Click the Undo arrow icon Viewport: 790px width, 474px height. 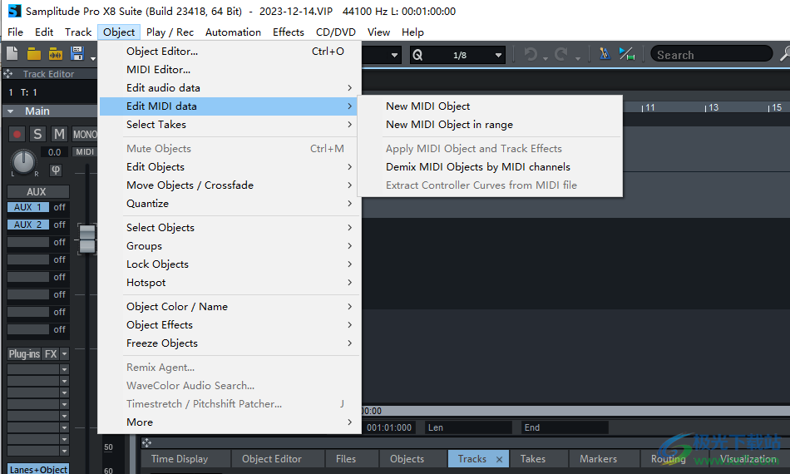pos(531,54)
